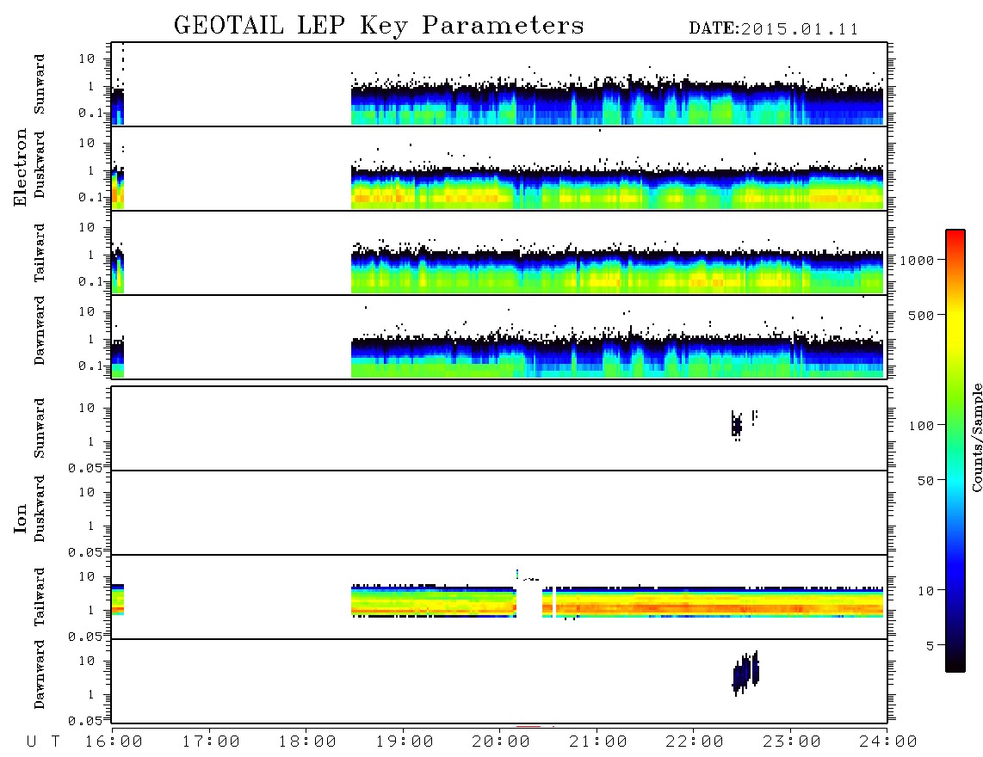Click the '23:00' time tick label
The image size is (983, 757).
tap(792, 742)
